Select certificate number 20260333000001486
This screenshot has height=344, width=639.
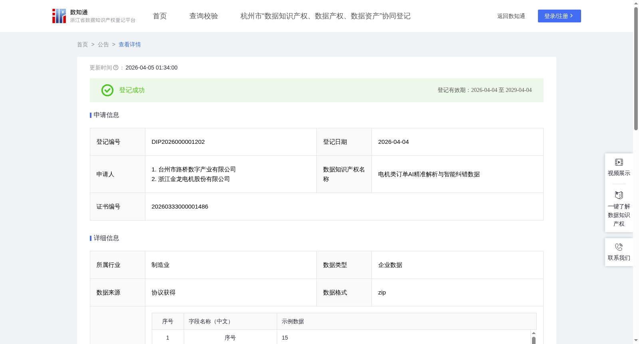(x=180, y=207)
